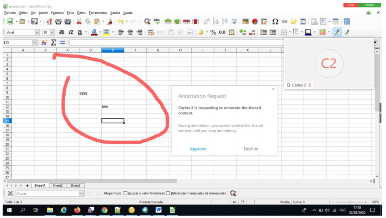
Task: Expand the Arial font name dropdown
Action: tap(37, 32)
